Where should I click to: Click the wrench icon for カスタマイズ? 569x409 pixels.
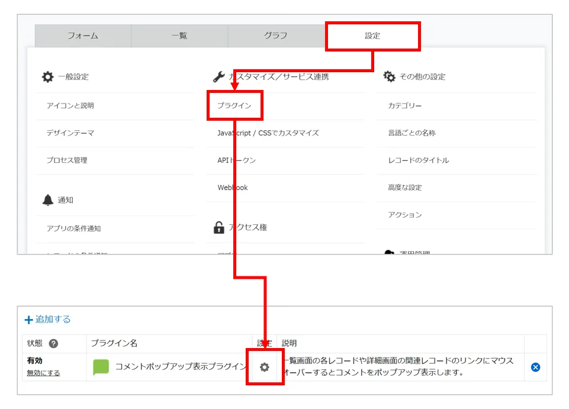(x=218, y=76)
